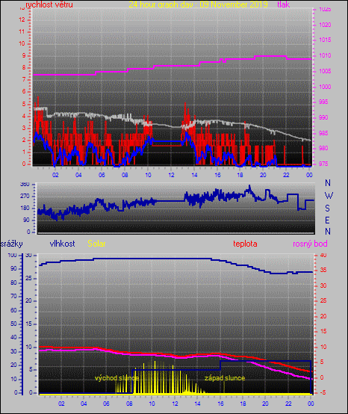The image size is (348, 414).
Task: Click the '40' temperature axis value
Action: point(323,256)
